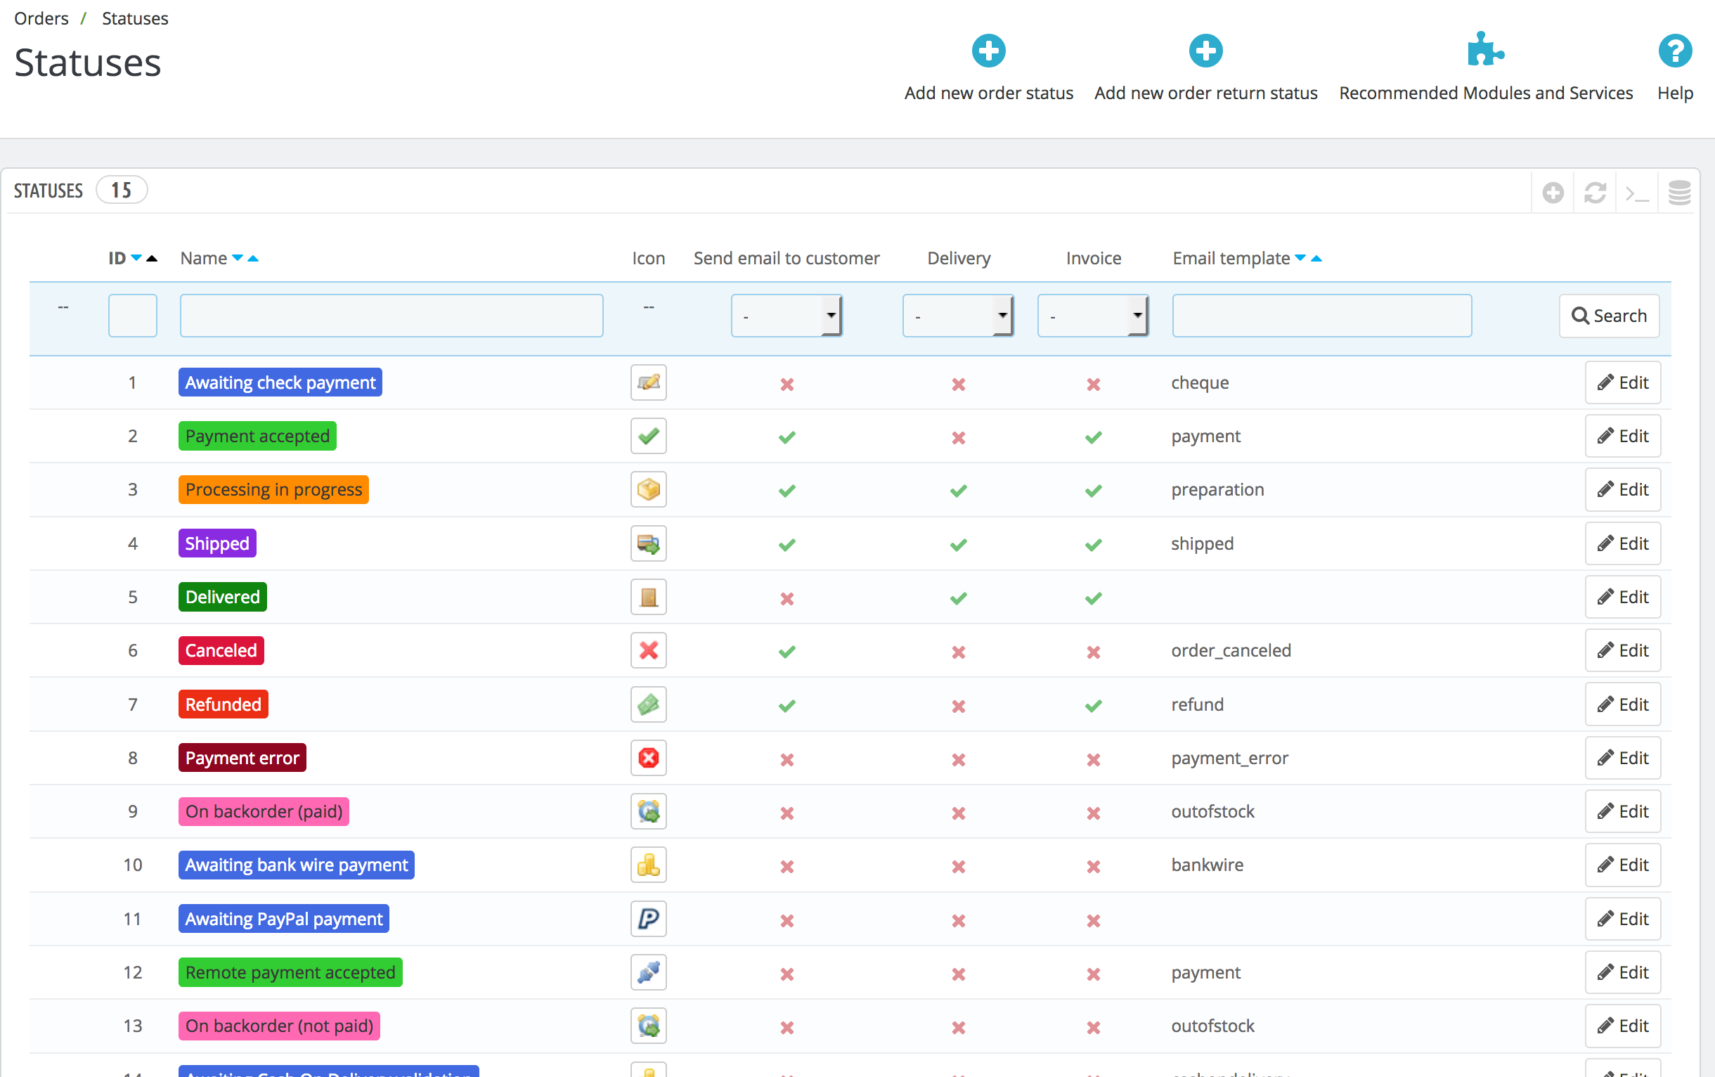
Task: Navigate to Orders breadcrumb link
Action: (41, 18)
